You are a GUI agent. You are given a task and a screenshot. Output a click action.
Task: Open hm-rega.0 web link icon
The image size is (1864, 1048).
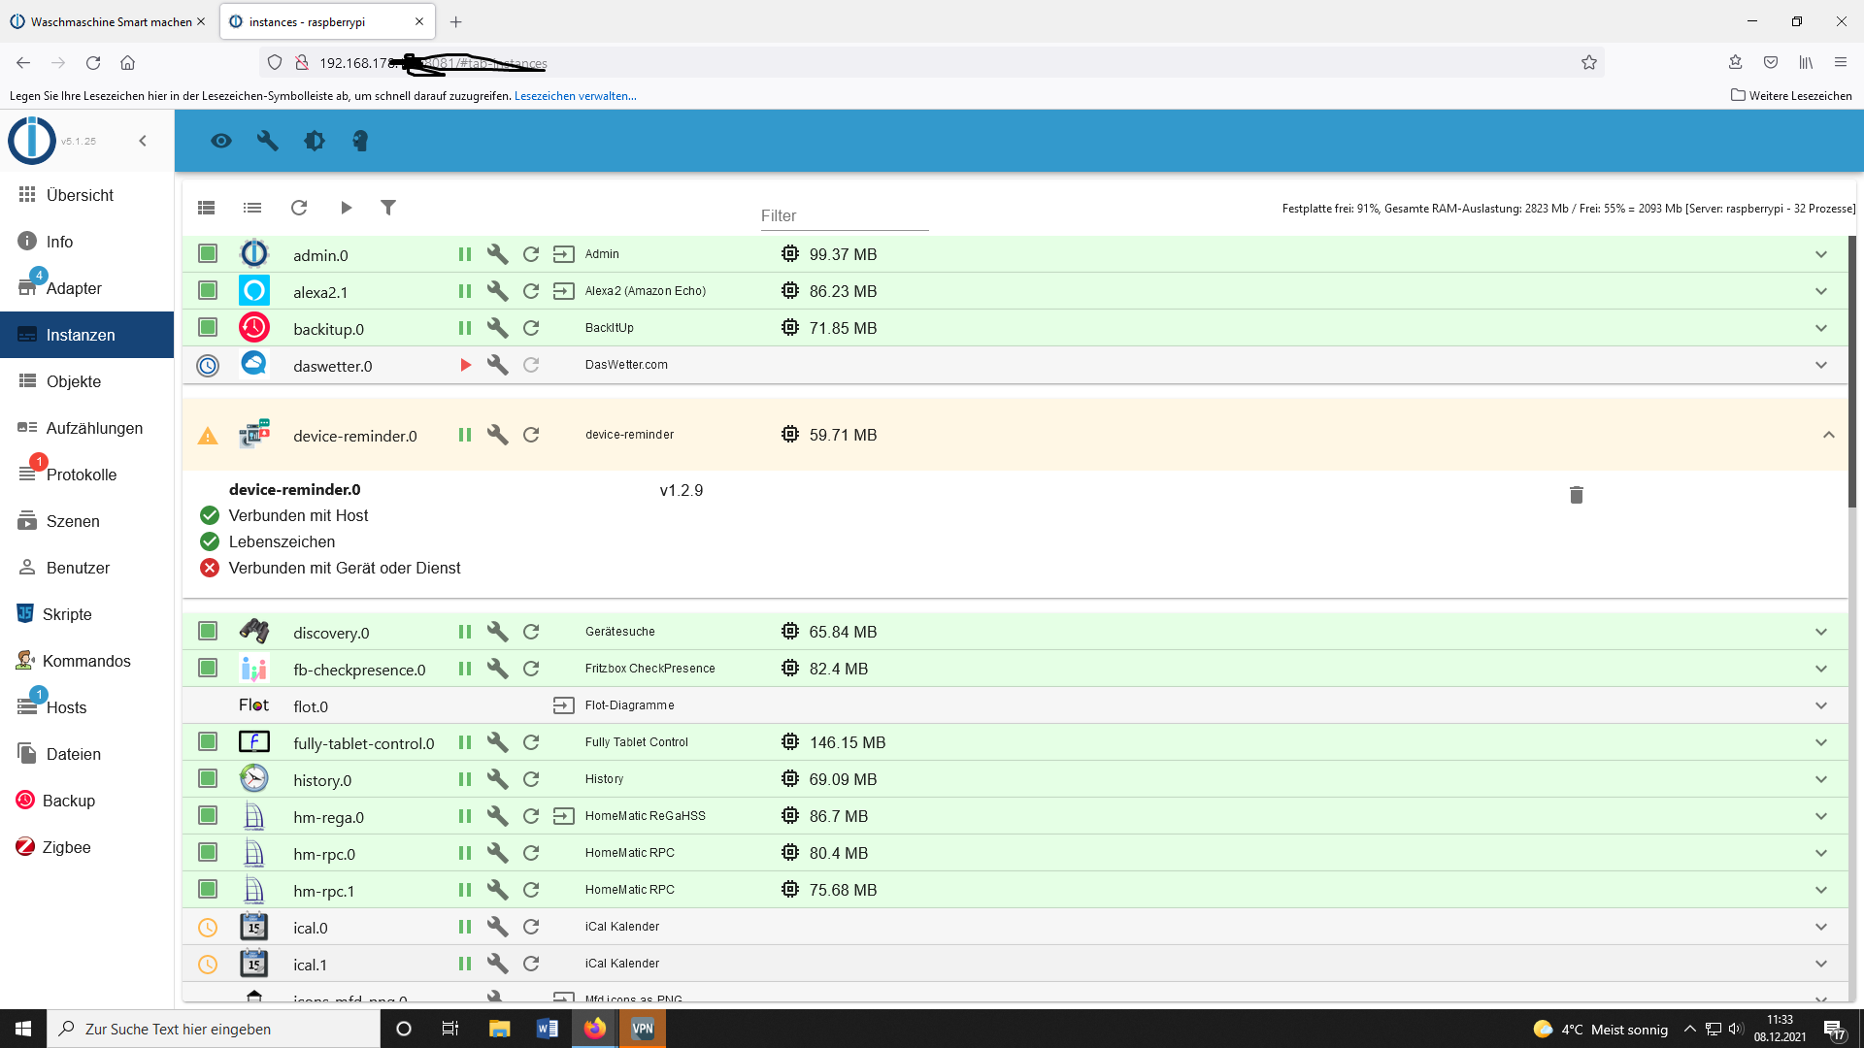[x=563, y=816]
